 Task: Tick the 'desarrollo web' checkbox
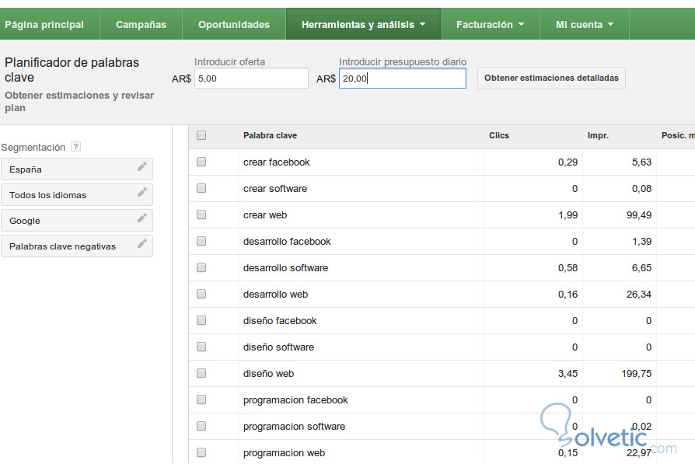[x=201, y=294]
